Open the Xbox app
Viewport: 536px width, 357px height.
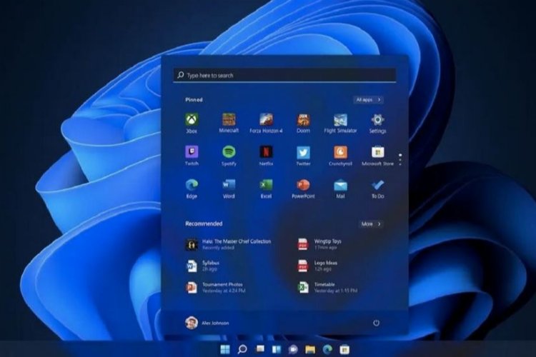point(192,123)
